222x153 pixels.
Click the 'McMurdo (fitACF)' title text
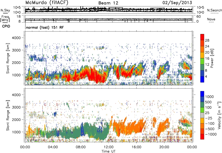pos(47,3)
